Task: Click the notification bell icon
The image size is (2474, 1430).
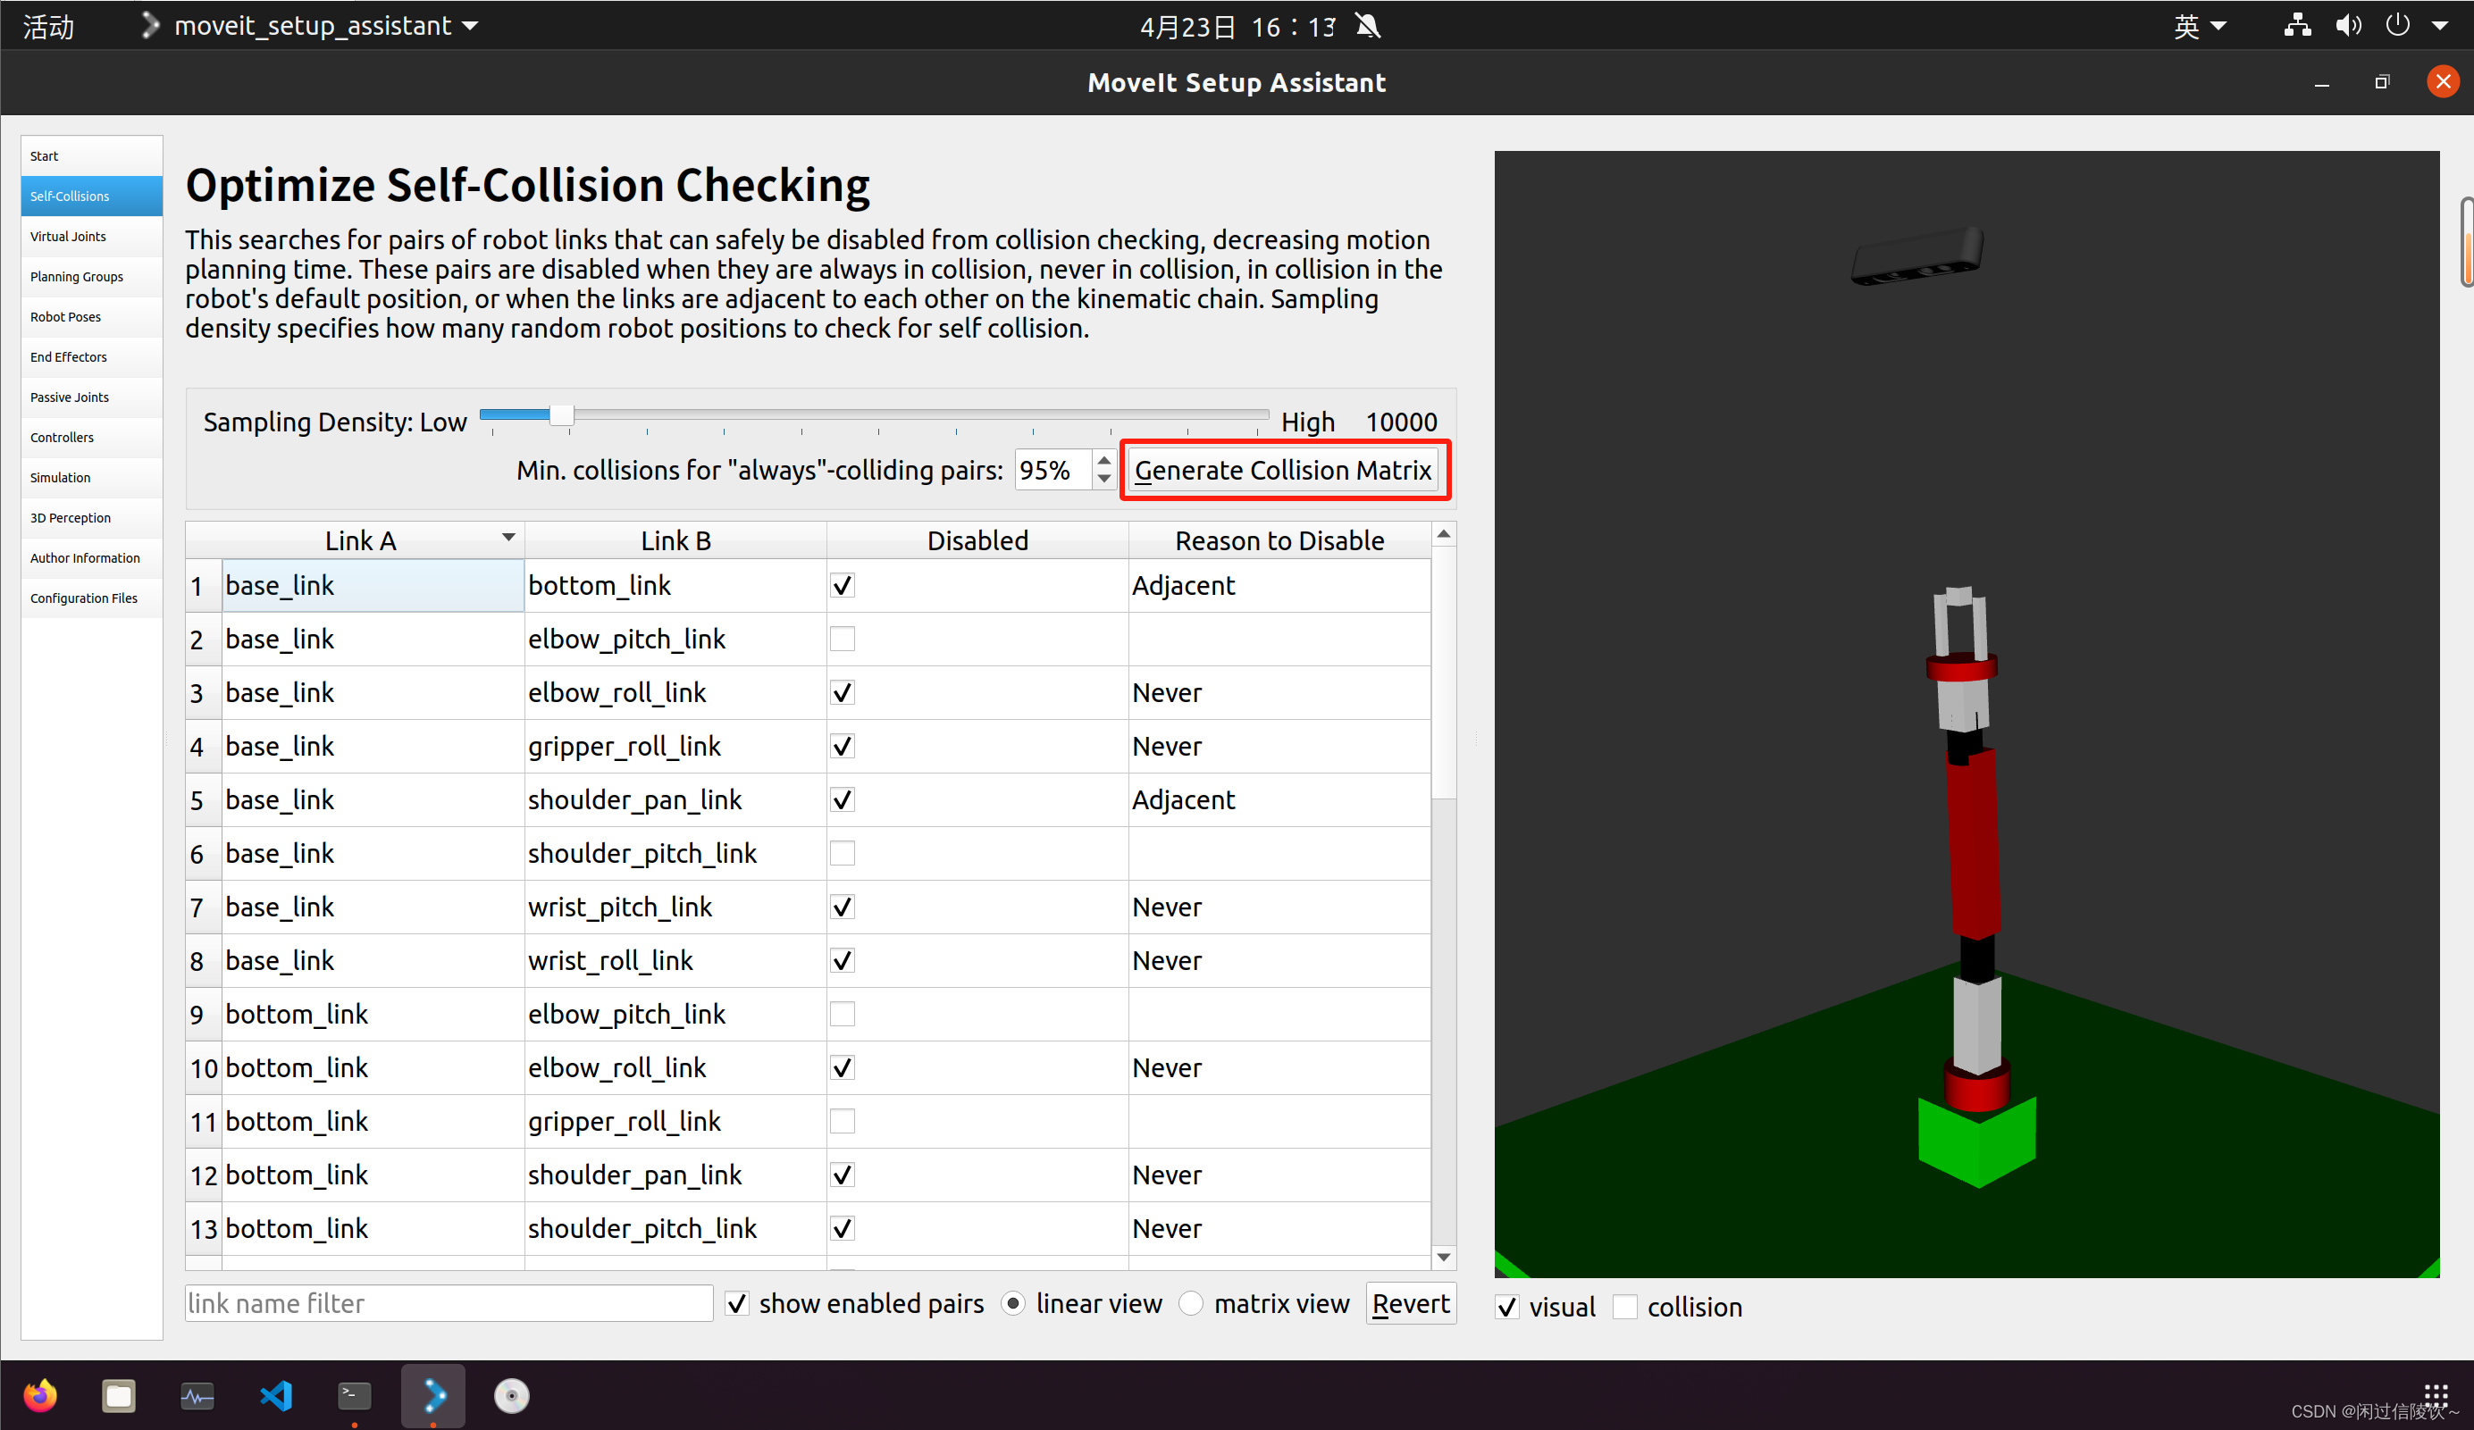Action: pos(1368,26)
